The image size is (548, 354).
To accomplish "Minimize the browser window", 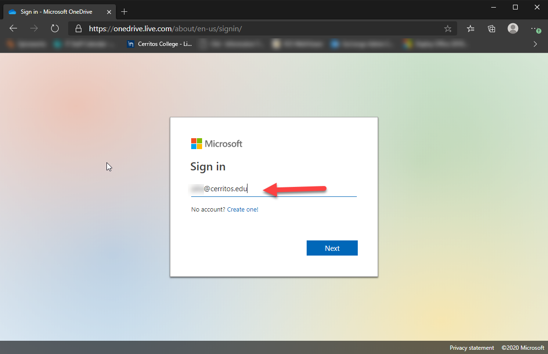I will click(x=494, y=8).
